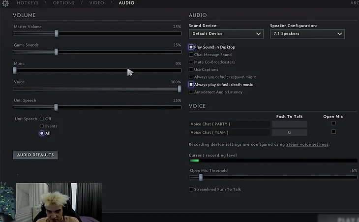This screenshot has height=222, width=359.
Task: Check Autodetect Audio Latency
Action: coord(191,92)
